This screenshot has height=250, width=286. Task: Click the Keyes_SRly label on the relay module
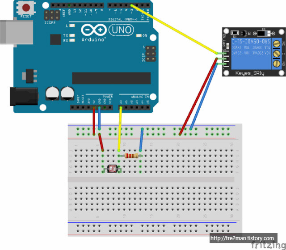(x=250, y=73)
